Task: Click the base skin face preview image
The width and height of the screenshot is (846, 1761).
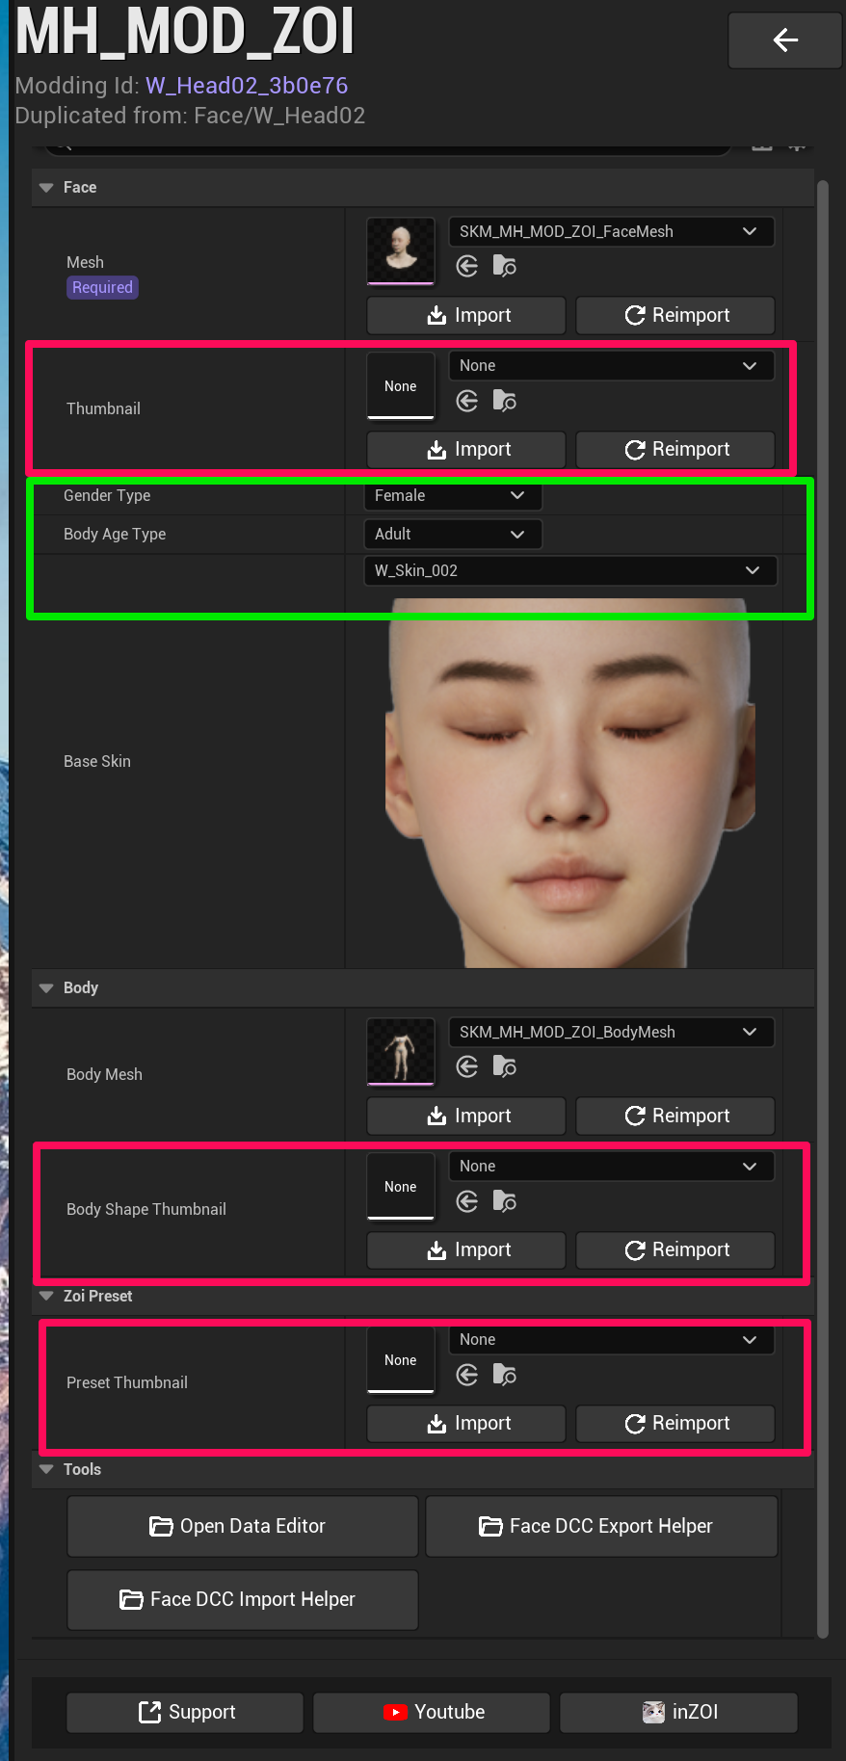Action: point(569,782)
